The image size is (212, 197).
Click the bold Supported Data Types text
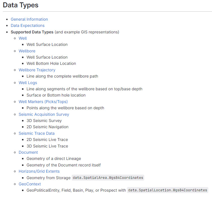tap(32, 32)
